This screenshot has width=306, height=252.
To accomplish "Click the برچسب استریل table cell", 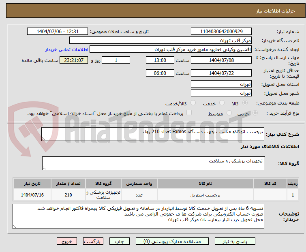I will (x=205, y=195).
